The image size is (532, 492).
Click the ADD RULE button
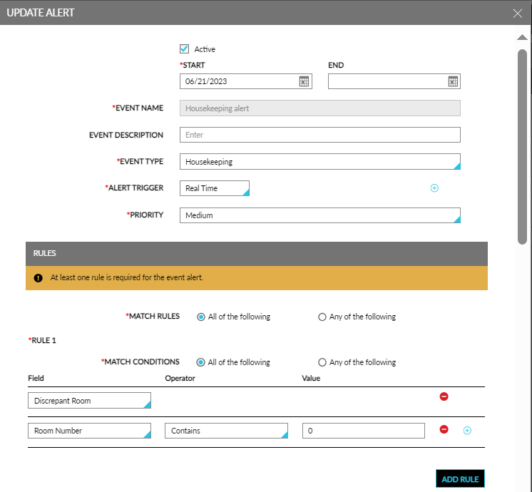point(460,478)
